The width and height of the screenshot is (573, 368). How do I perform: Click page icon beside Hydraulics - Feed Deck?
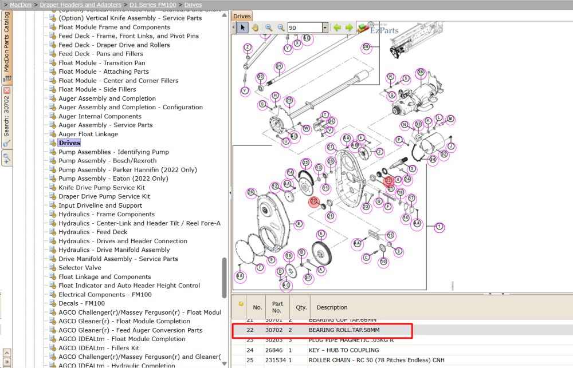[x=53, y=232]
